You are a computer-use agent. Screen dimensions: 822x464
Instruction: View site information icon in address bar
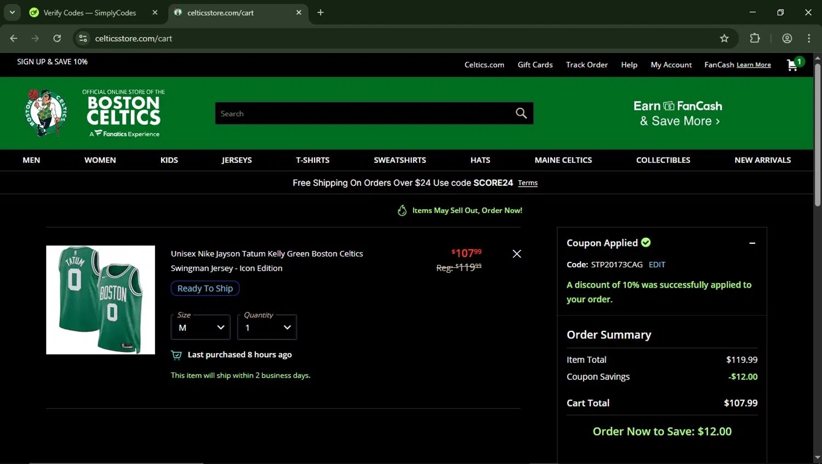tap(83, 38)
